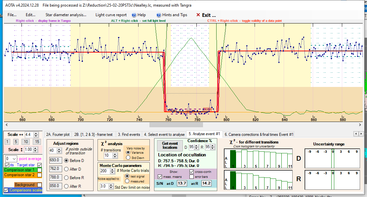Select Before D radio button
The image size is (367, 197).
[66, 161]
